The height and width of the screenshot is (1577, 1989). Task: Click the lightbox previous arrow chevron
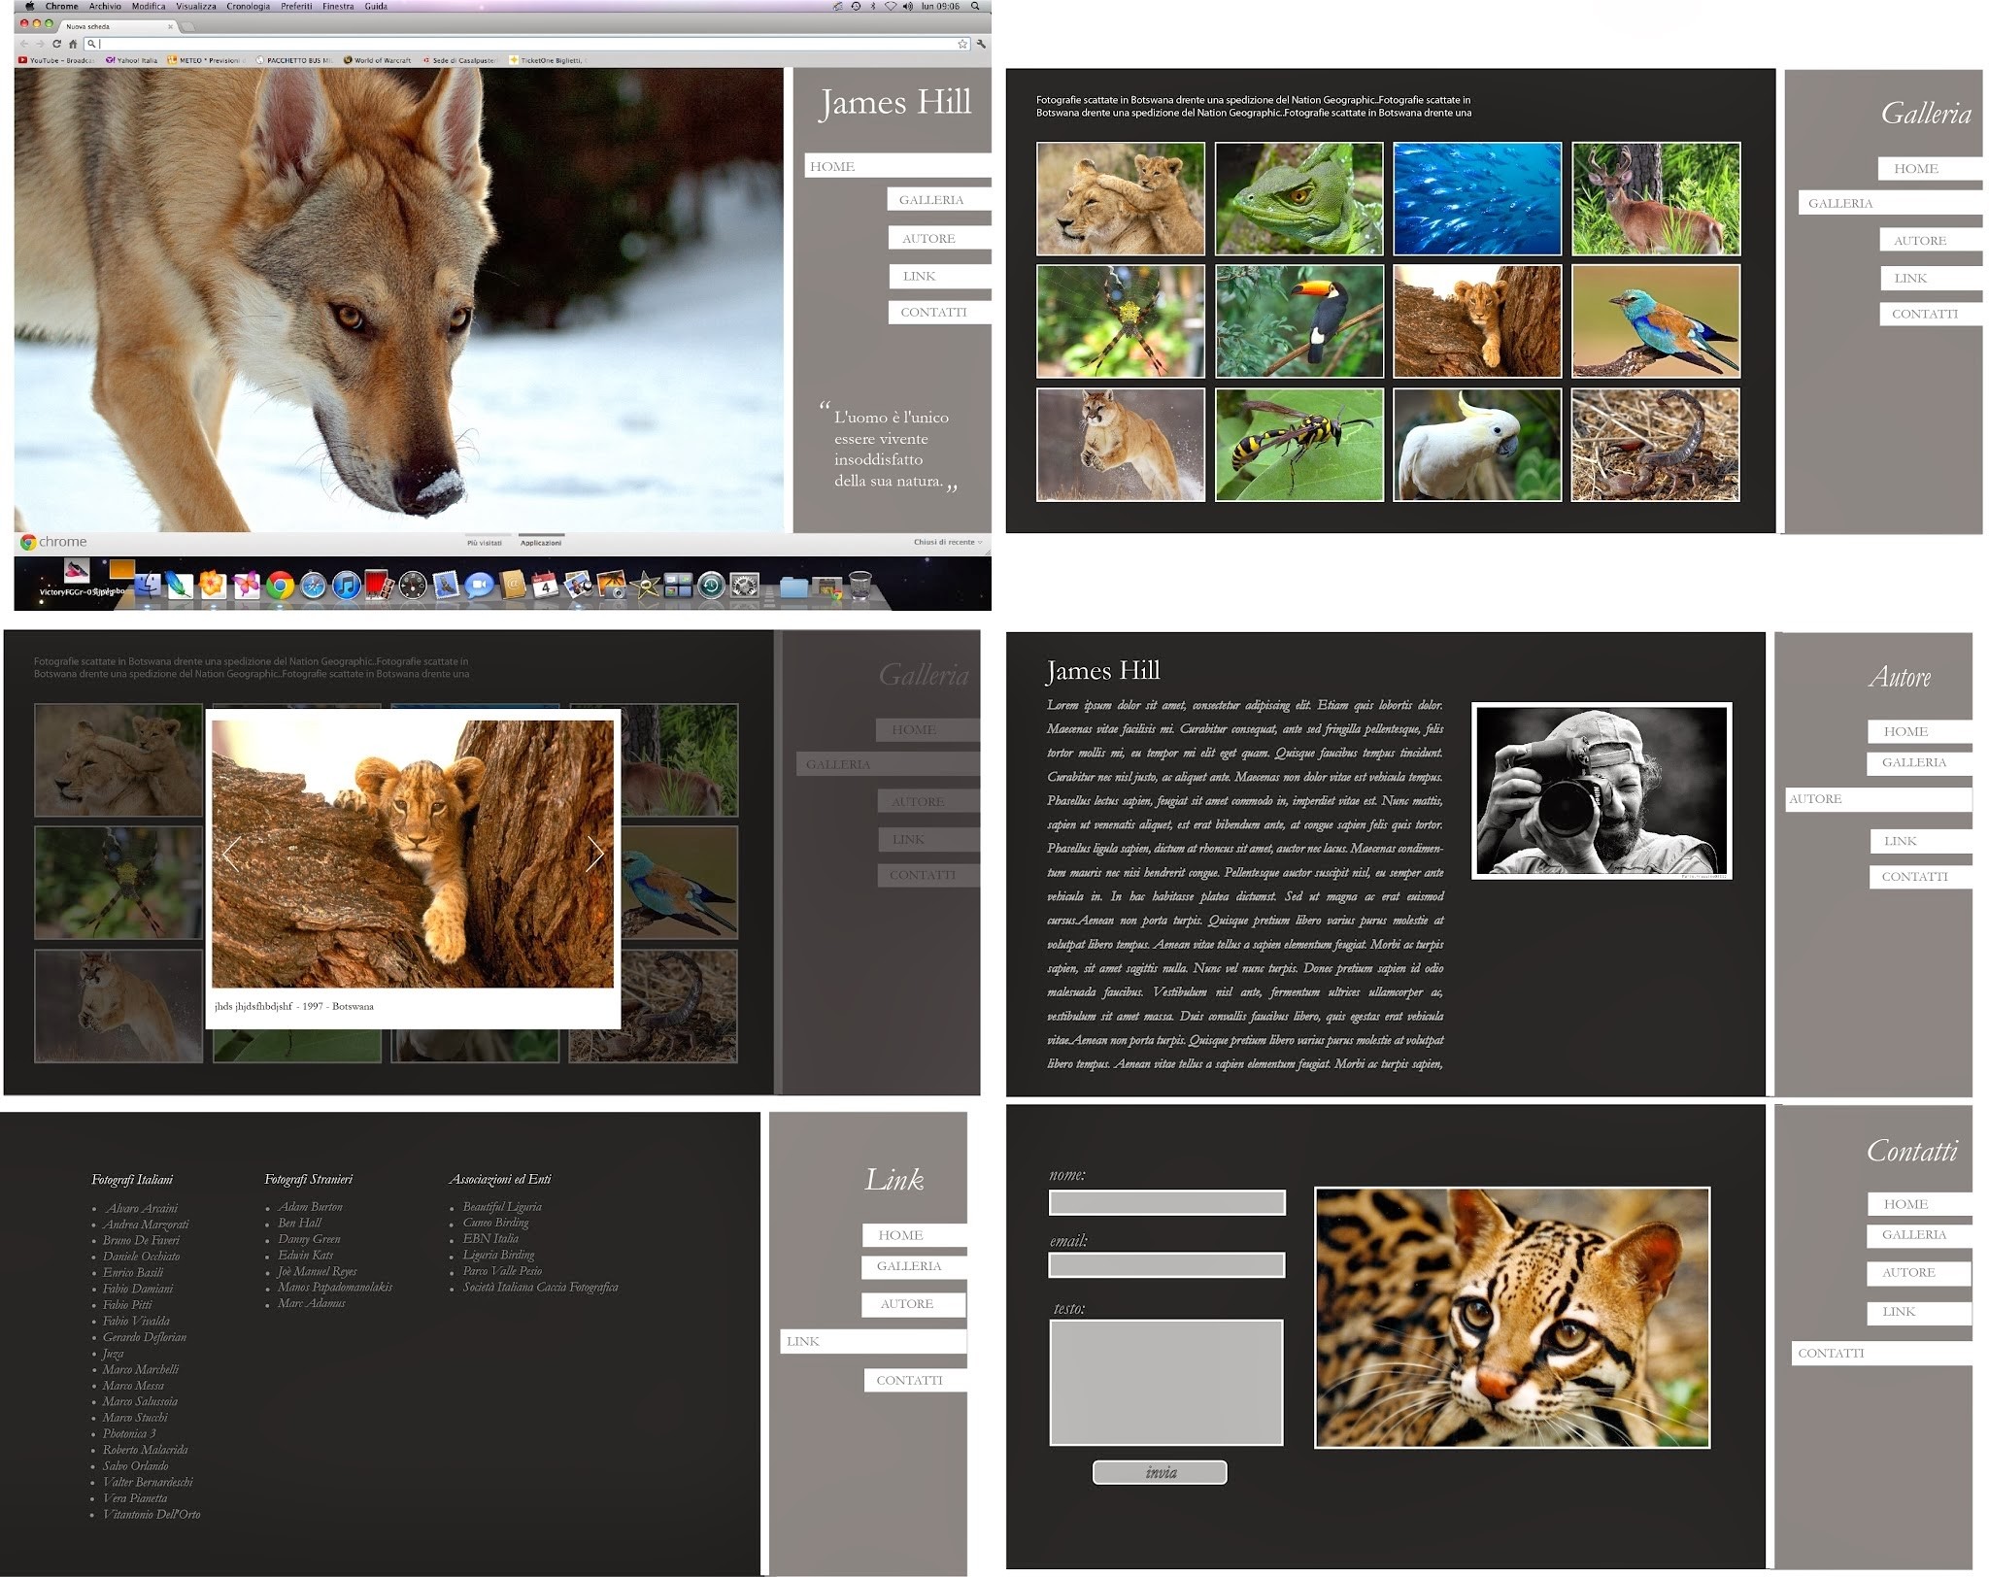pos(230,854)
